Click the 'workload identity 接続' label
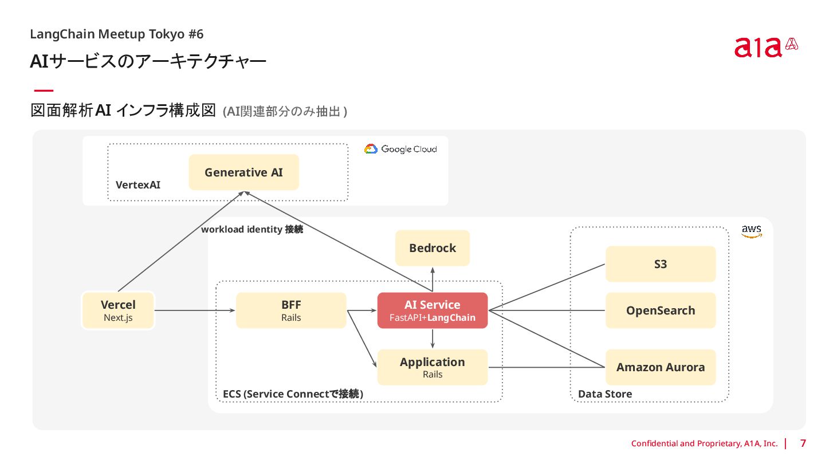Image resolution: width=825 pixels, height=464 pixels. pos(252,229)
